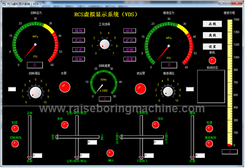
Task: Click the 联机 status lamp
Action: [x=213, y=61]
